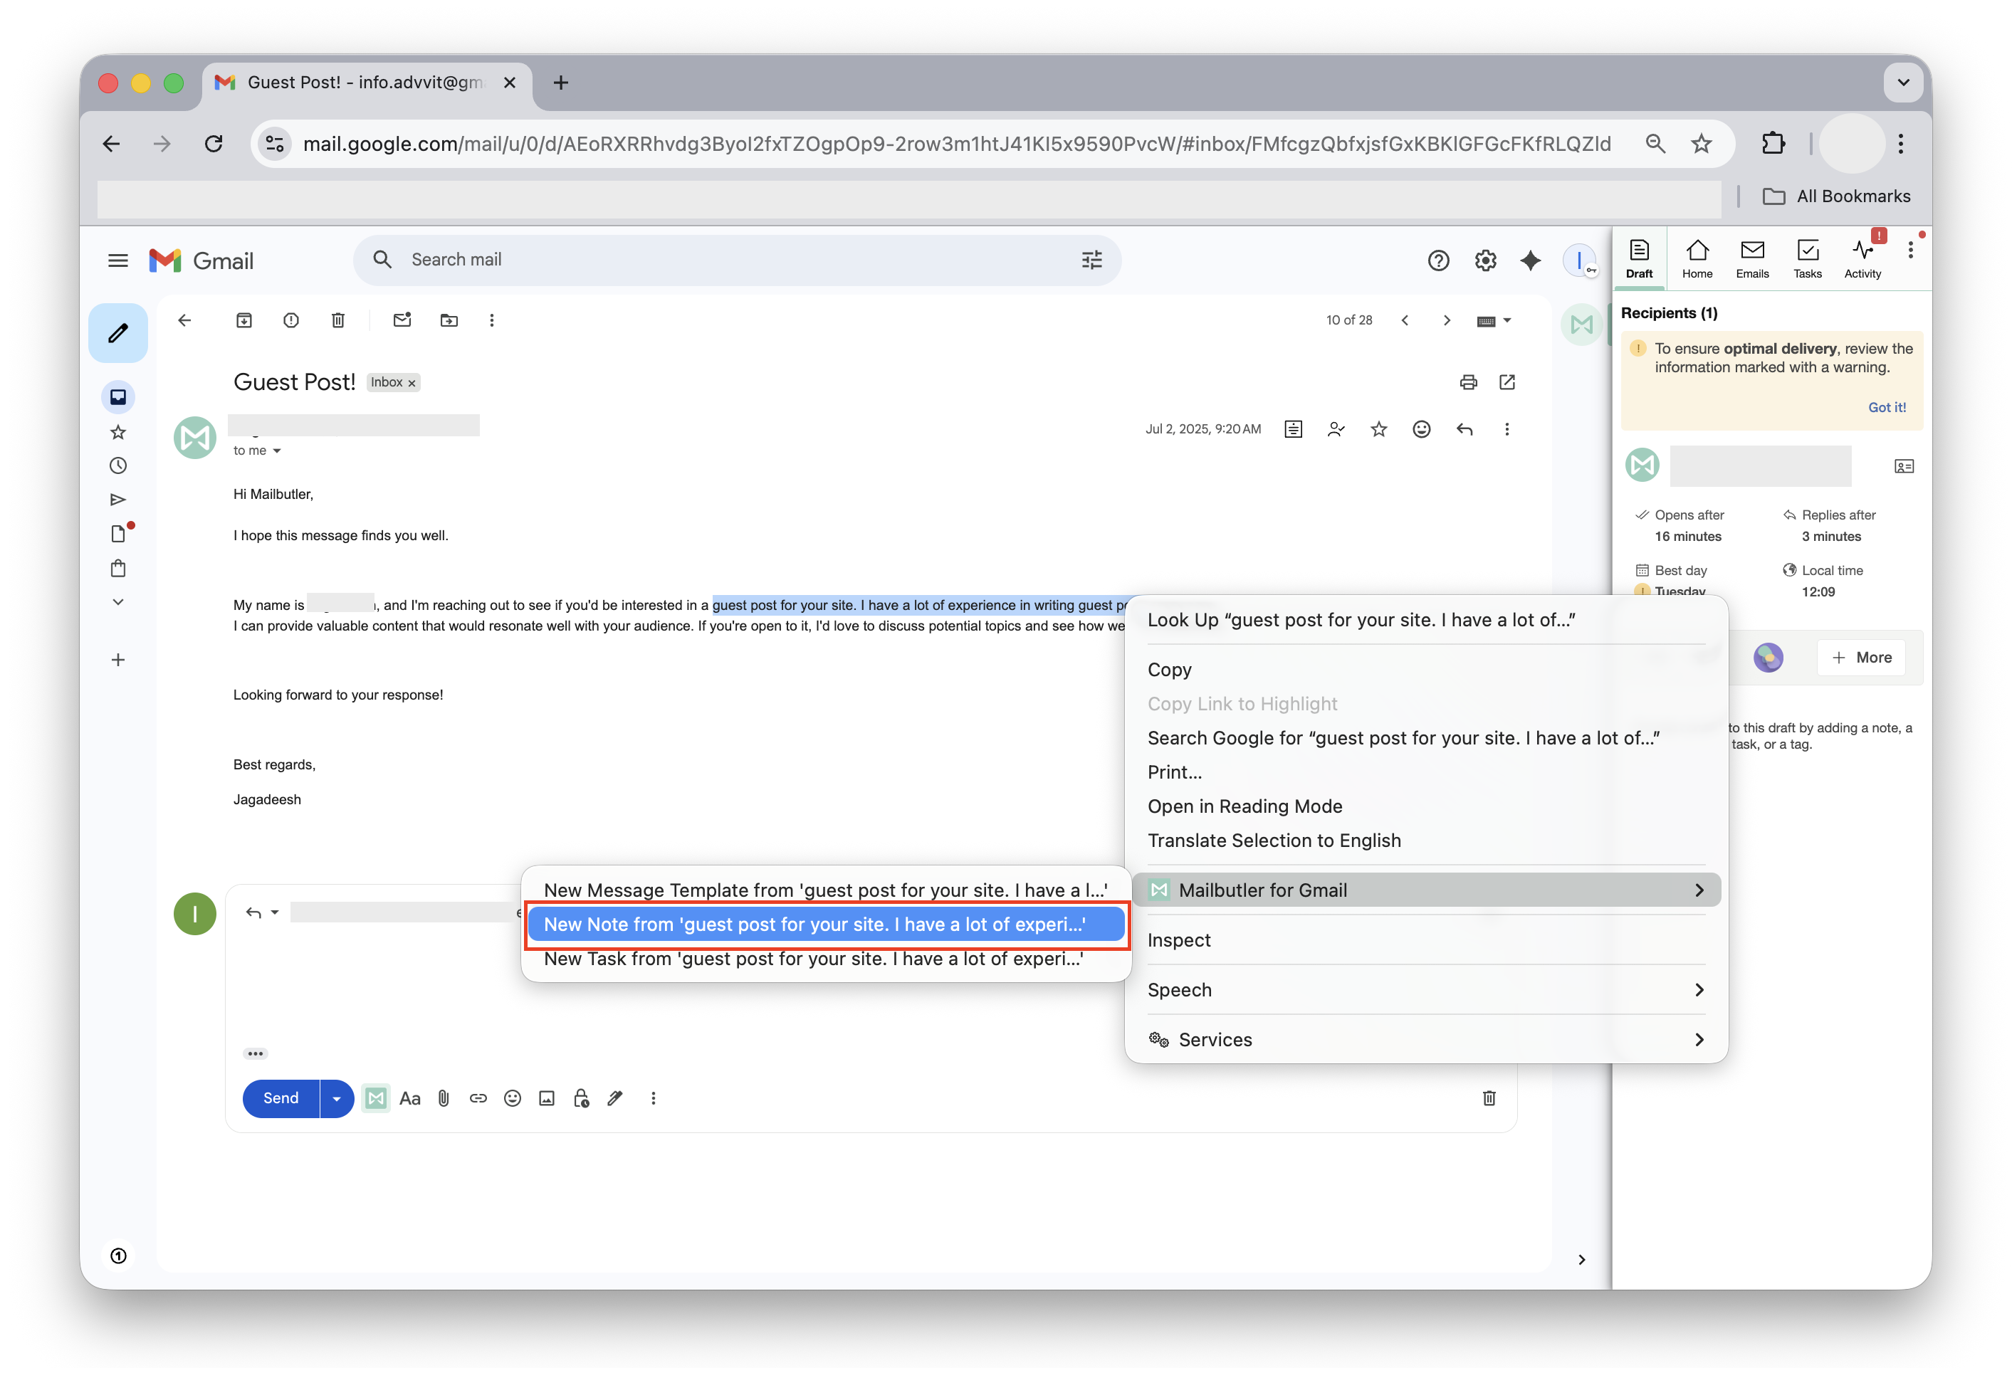Click Delete trash icon in email toolbar
The image size is (2012, 1395).
tap(338, 321)
